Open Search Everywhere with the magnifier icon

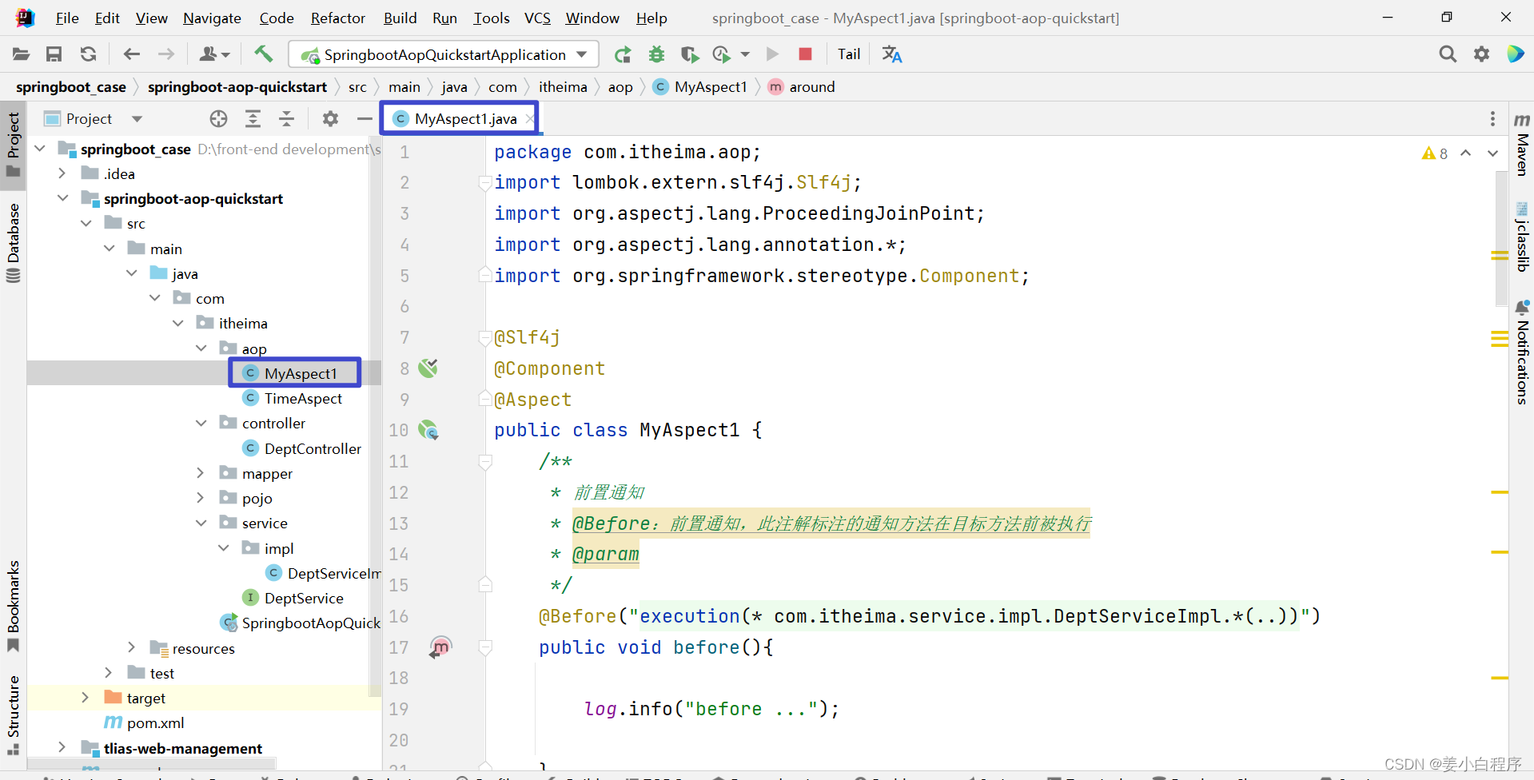click(1447, 54)
